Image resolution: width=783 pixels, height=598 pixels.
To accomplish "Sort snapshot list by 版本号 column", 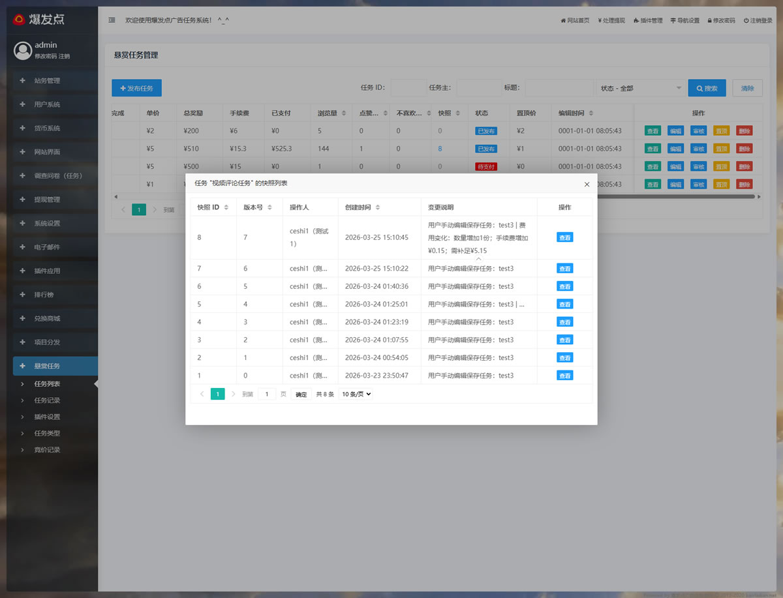I will coord(269,207).
